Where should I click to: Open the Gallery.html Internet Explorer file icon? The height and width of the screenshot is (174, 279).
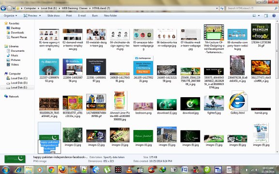[237, 101]
